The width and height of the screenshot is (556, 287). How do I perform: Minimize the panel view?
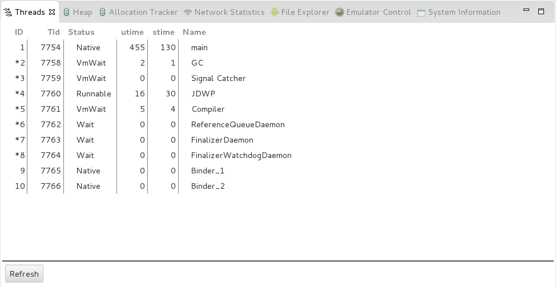(x=526, y=10)
